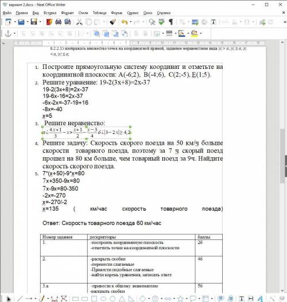Open the Вид menu
Image resolution: width=287 pixels, height=302 pixels.
pos(36,13)
